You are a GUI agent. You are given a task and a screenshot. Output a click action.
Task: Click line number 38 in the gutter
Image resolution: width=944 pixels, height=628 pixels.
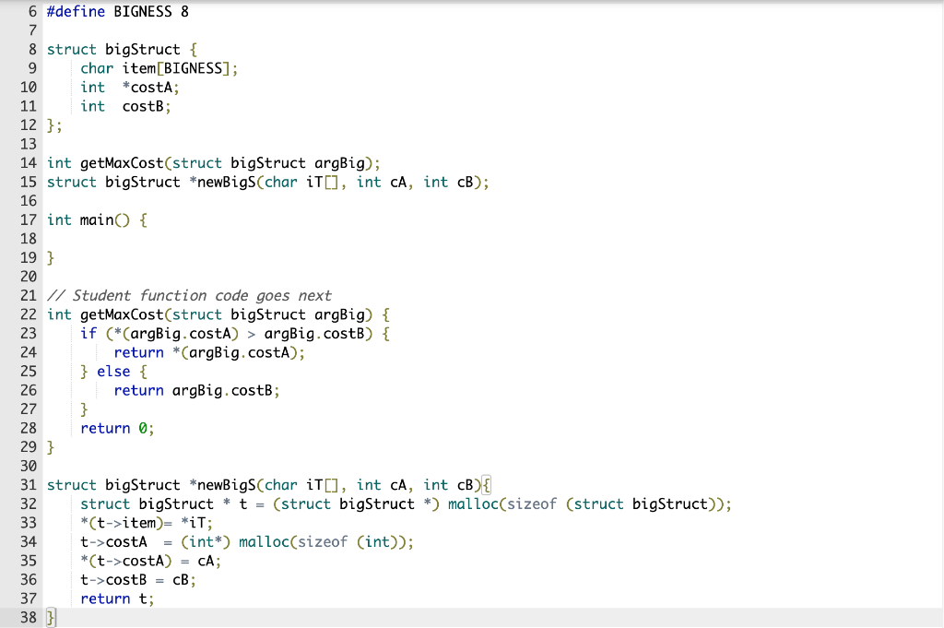(28, 617)
